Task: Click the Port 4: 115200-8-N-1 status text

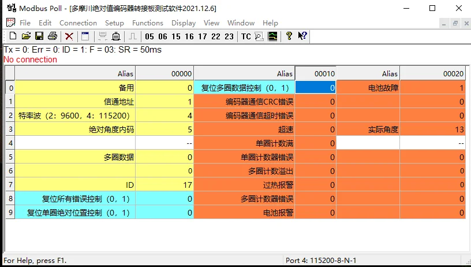Action: coord(321,261)
